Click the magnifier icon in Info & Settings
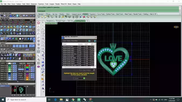The height and width of the screenshot is (102, 182). tap(5, 55)
